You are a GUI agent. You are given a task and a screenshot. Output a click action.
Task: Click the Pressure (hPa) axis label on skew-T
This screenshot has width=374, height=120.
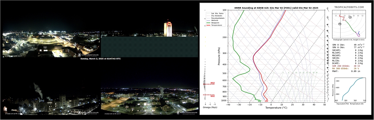(219, 56)
